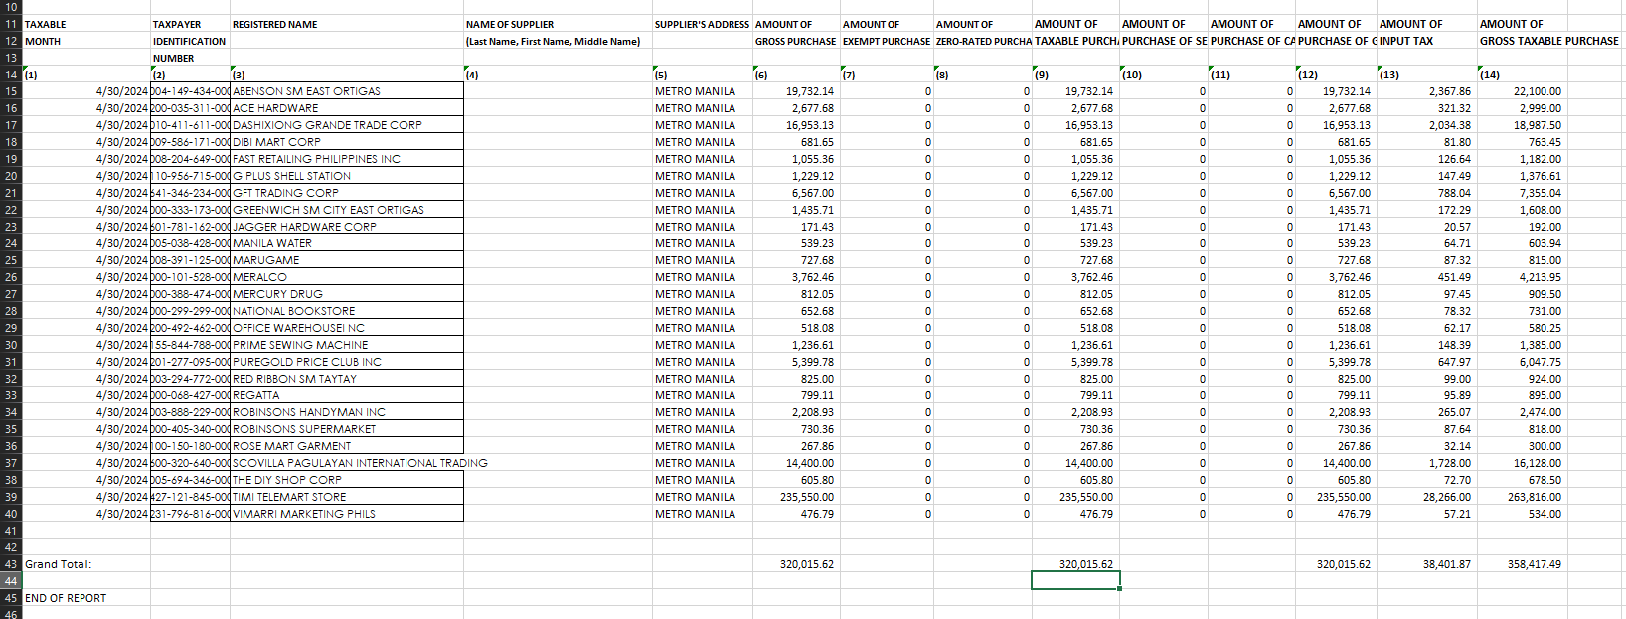
Task: Click METRO MANILA address in MERALCO row
Action: coord(703,277)
